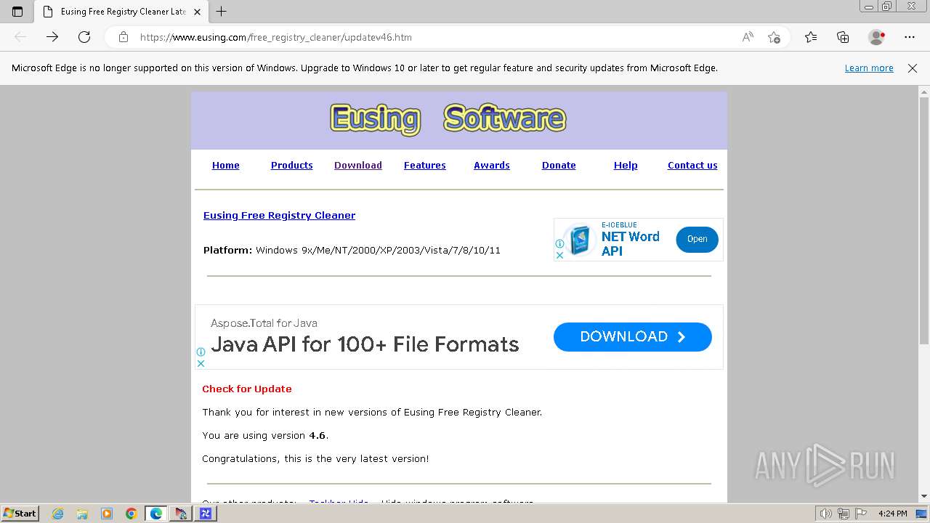Screen dimensions: 930x523
Task: Open File Explorer from the taskbar
Action: click(x=82, y=514)
